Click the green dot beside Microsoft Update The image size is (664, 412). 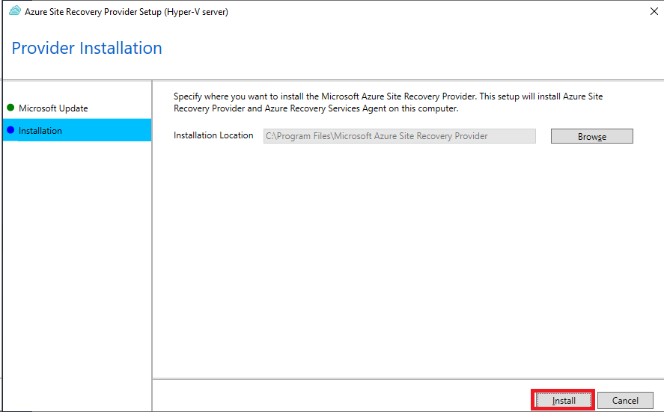(10, 108)
